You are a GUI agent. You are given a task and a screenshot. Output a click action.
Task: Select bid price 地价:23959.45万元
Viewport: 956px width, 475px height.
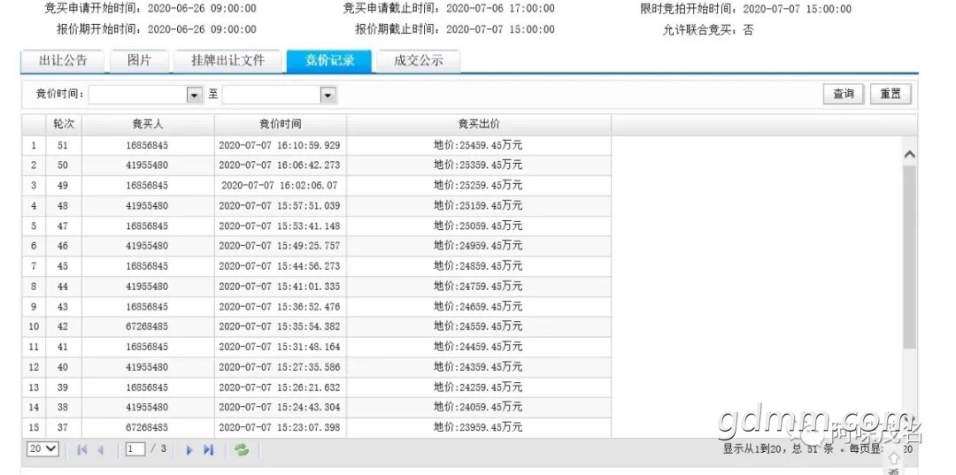478,427
